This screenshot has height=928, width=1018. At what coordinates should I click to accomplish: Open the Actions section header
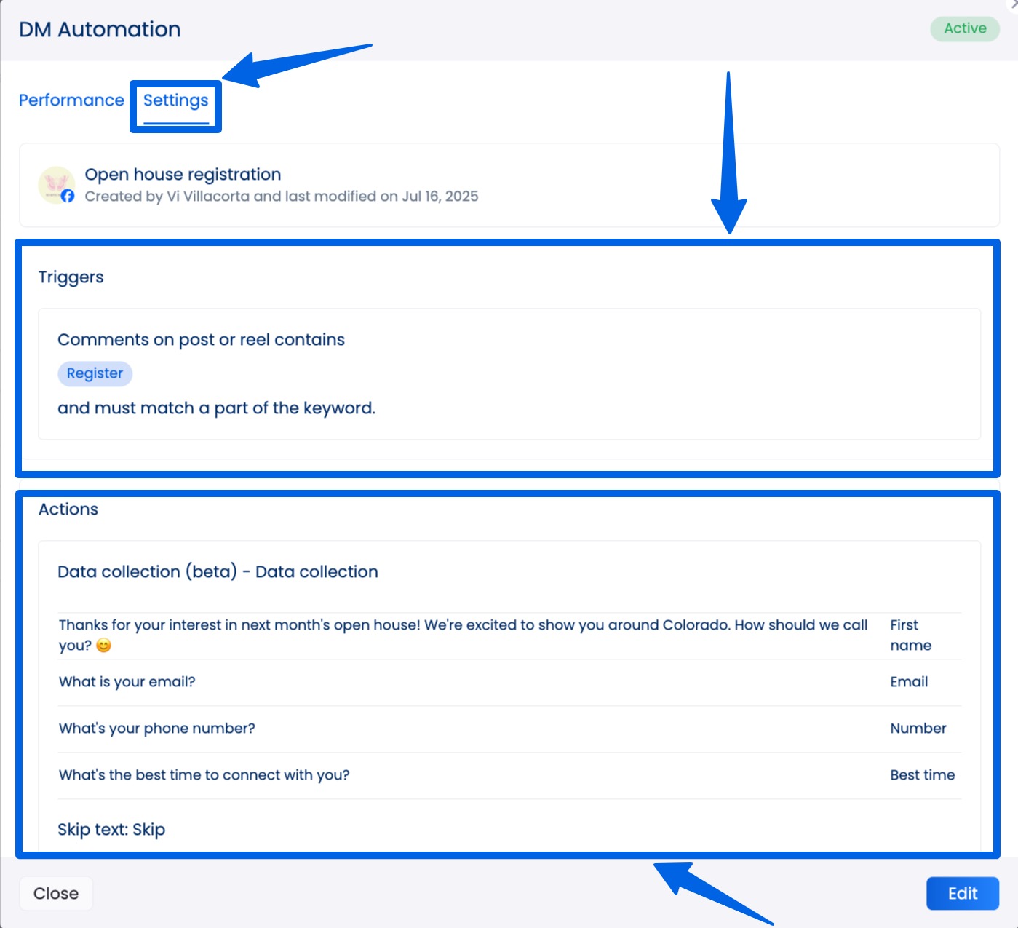pyautogui.click(x=68, y=509)
